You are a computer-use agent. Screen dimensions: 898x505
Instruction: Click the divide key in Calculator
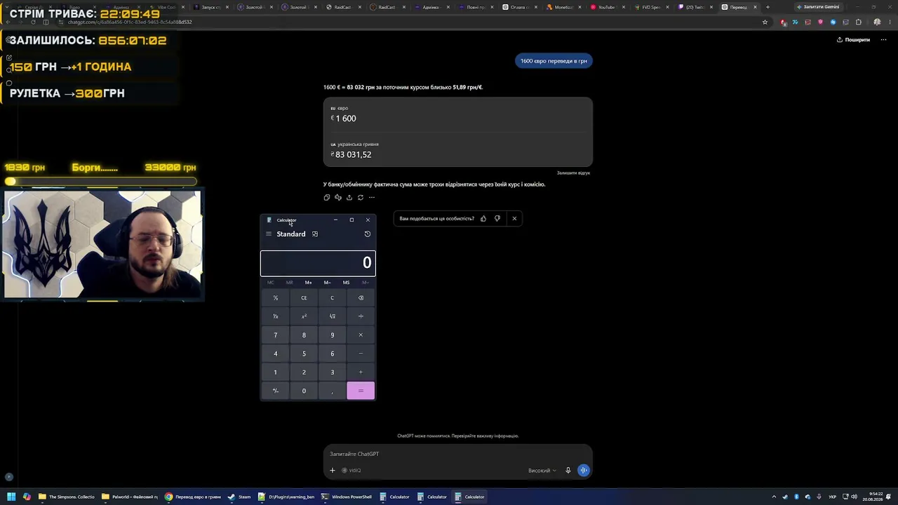click(361, 316)
